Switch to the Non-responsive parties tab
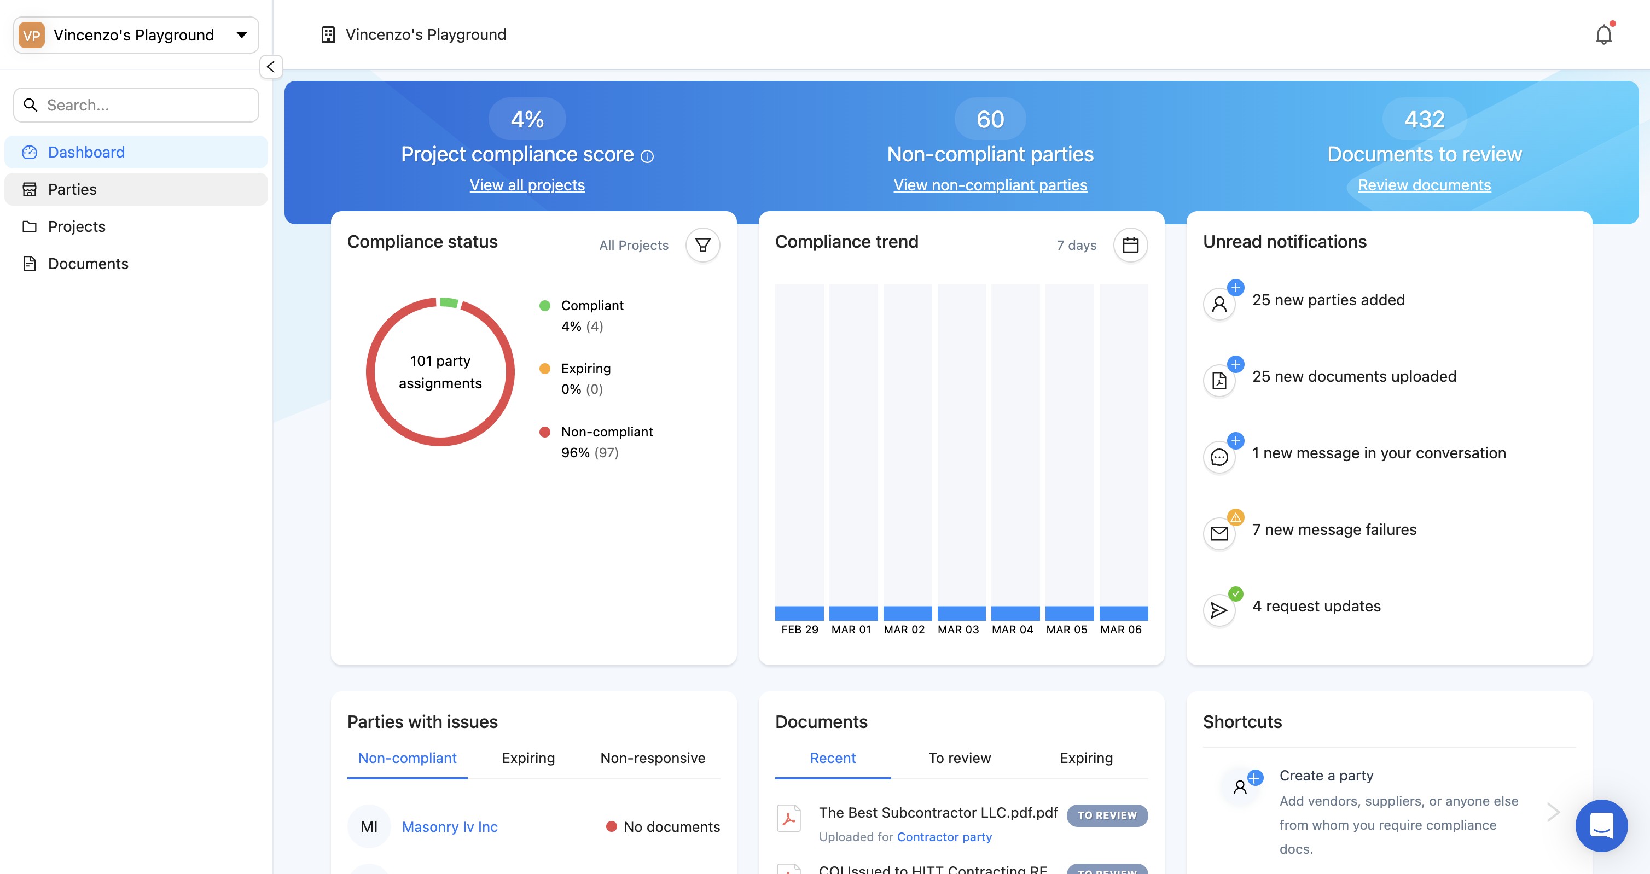Viewport: 1650px width, 874px height. click(652, 758)
